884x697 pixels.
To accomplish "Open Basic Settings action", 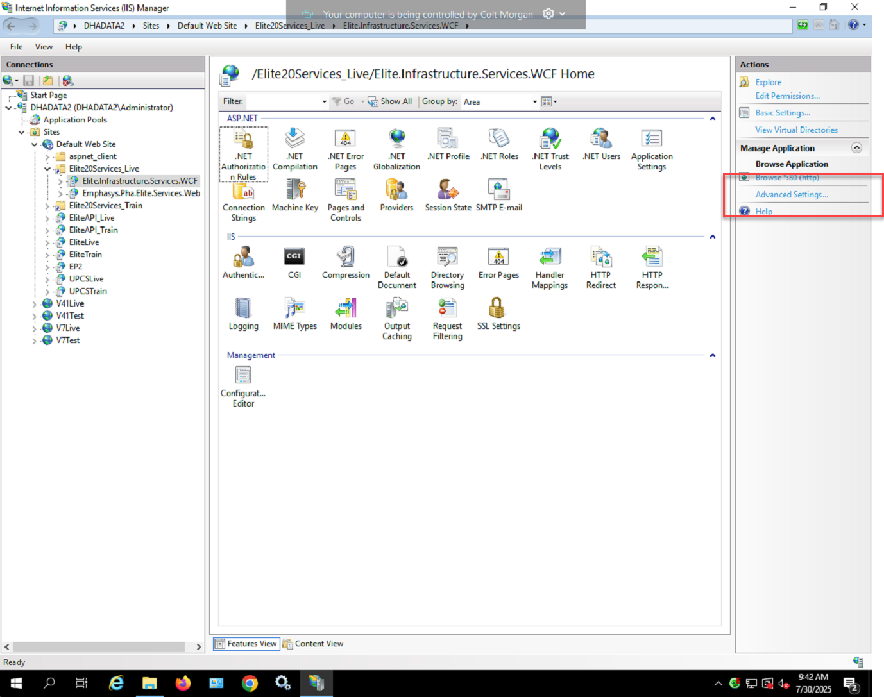I will [783, 113].
